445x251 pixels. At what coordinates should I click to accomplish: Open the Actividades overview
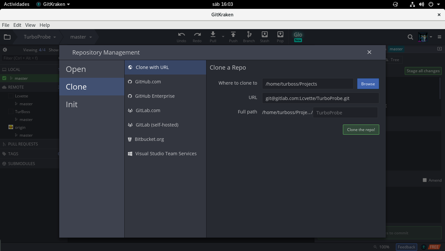tap(16, 4)
